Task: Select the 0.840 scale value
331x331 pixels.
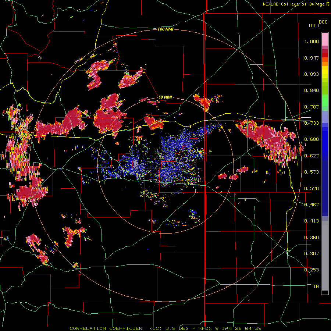Action: coord(312,90)
